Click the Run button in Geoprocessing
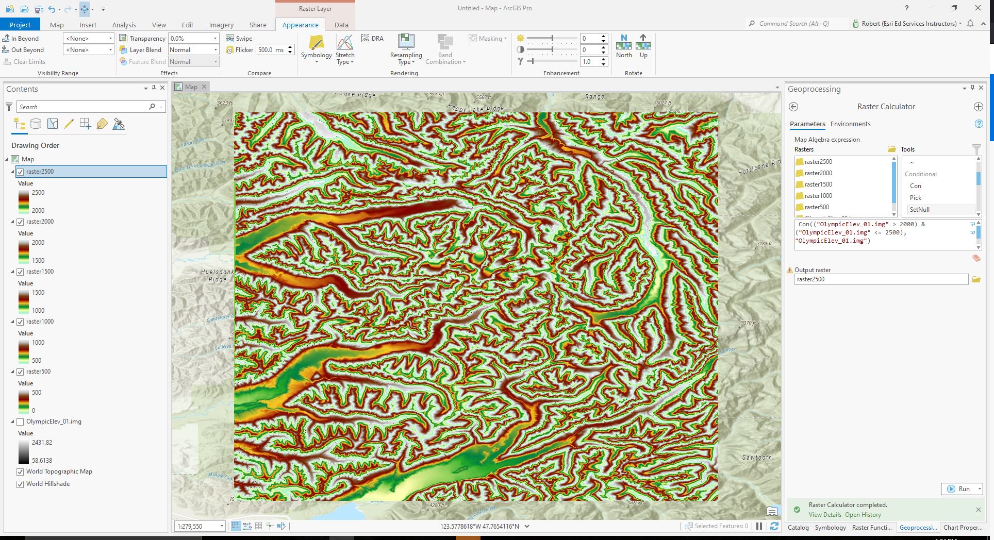994x540 pixels. coord(961,488)
